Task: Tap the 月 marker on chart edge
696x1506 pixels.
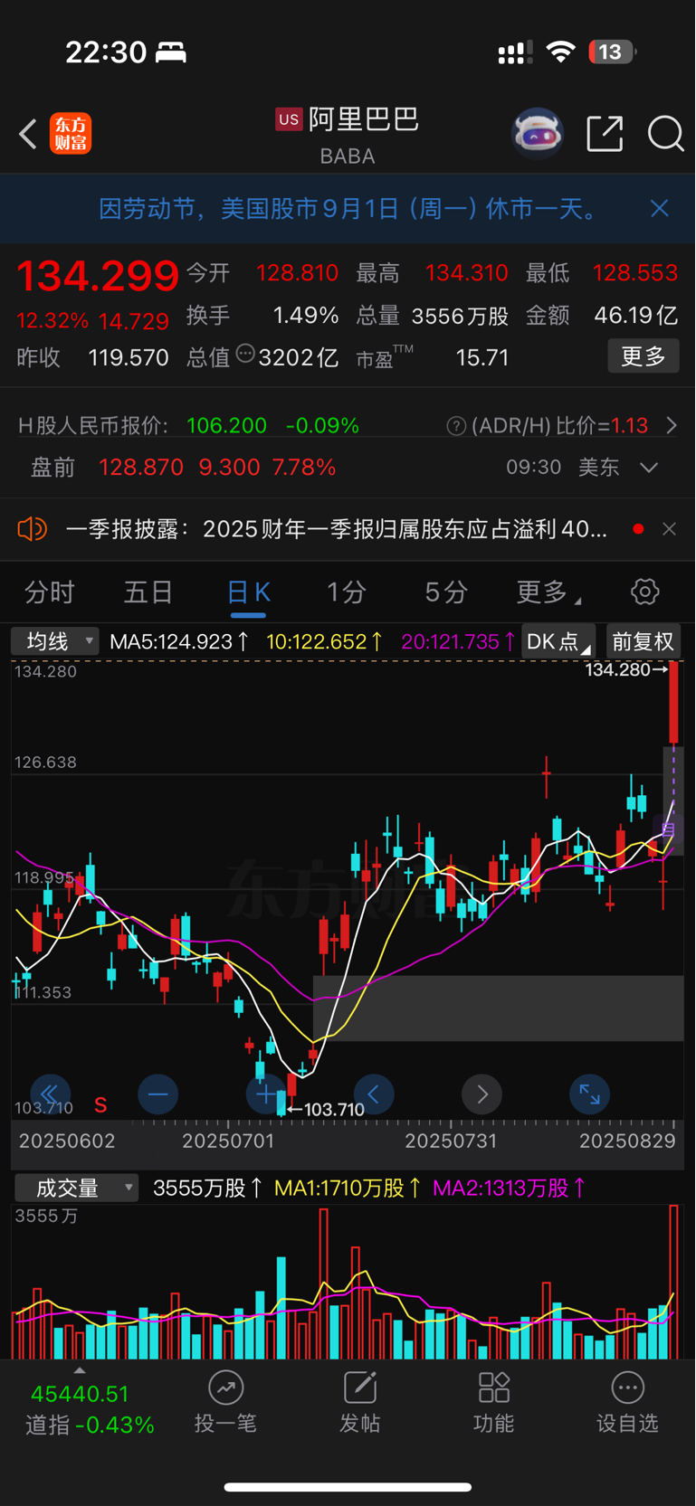Action: click(x=669, y=829)
